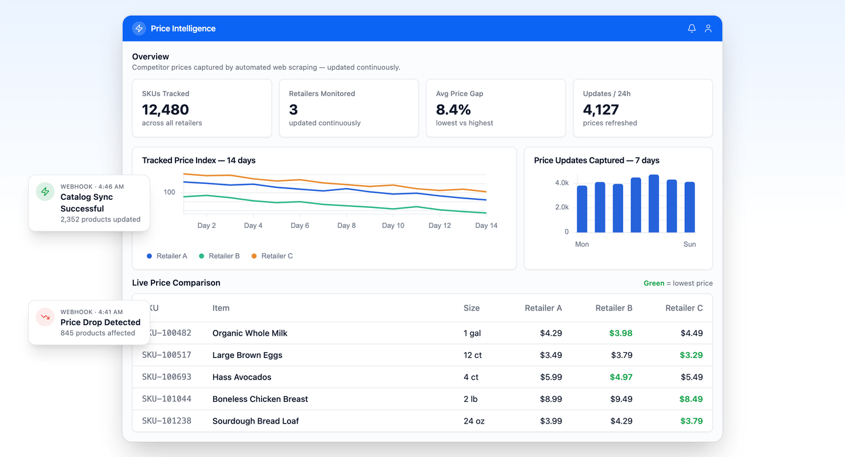Click the Live Price Comparison heading
Image resolution: width=845 pixels, height=457 pixels.
tap(176, 282)
